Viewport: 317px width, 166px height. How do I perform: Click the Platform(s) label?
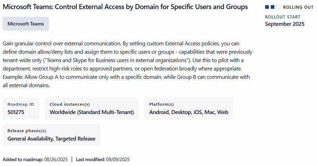[x=161, y=104]
